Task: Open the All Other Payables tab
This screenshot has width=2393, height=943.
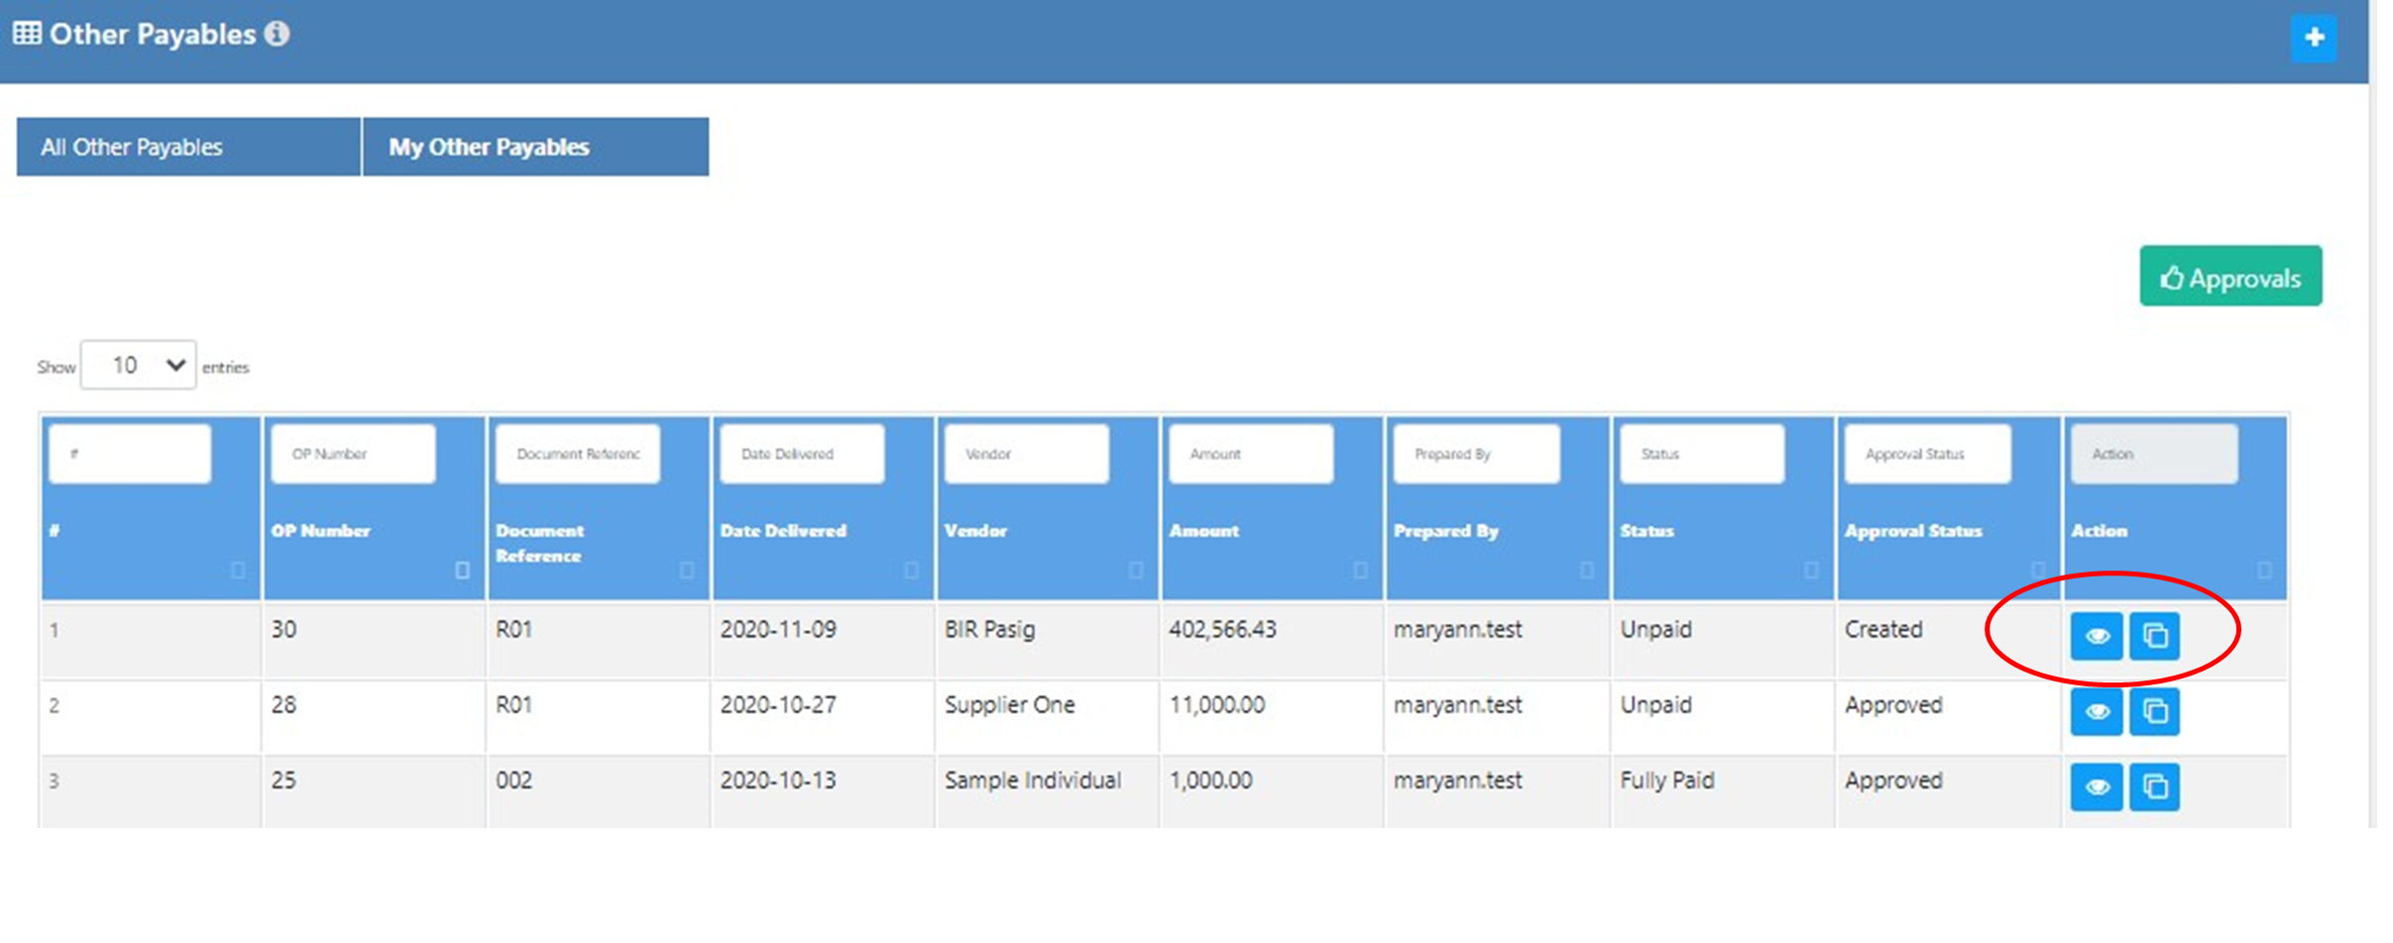Action: point(188,148)
